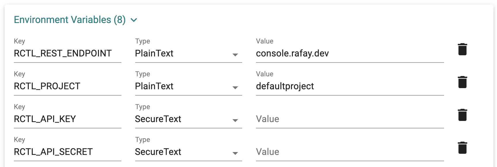497x167 pixels.
Task: Open SecureText type dropdown for RCTL_API_KEY
Action: point(188,119)
